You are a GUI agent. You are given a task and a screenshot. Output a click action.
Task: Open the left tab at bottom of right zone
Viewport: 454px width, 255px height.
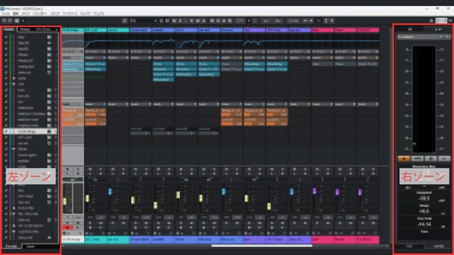click(410, 246)
